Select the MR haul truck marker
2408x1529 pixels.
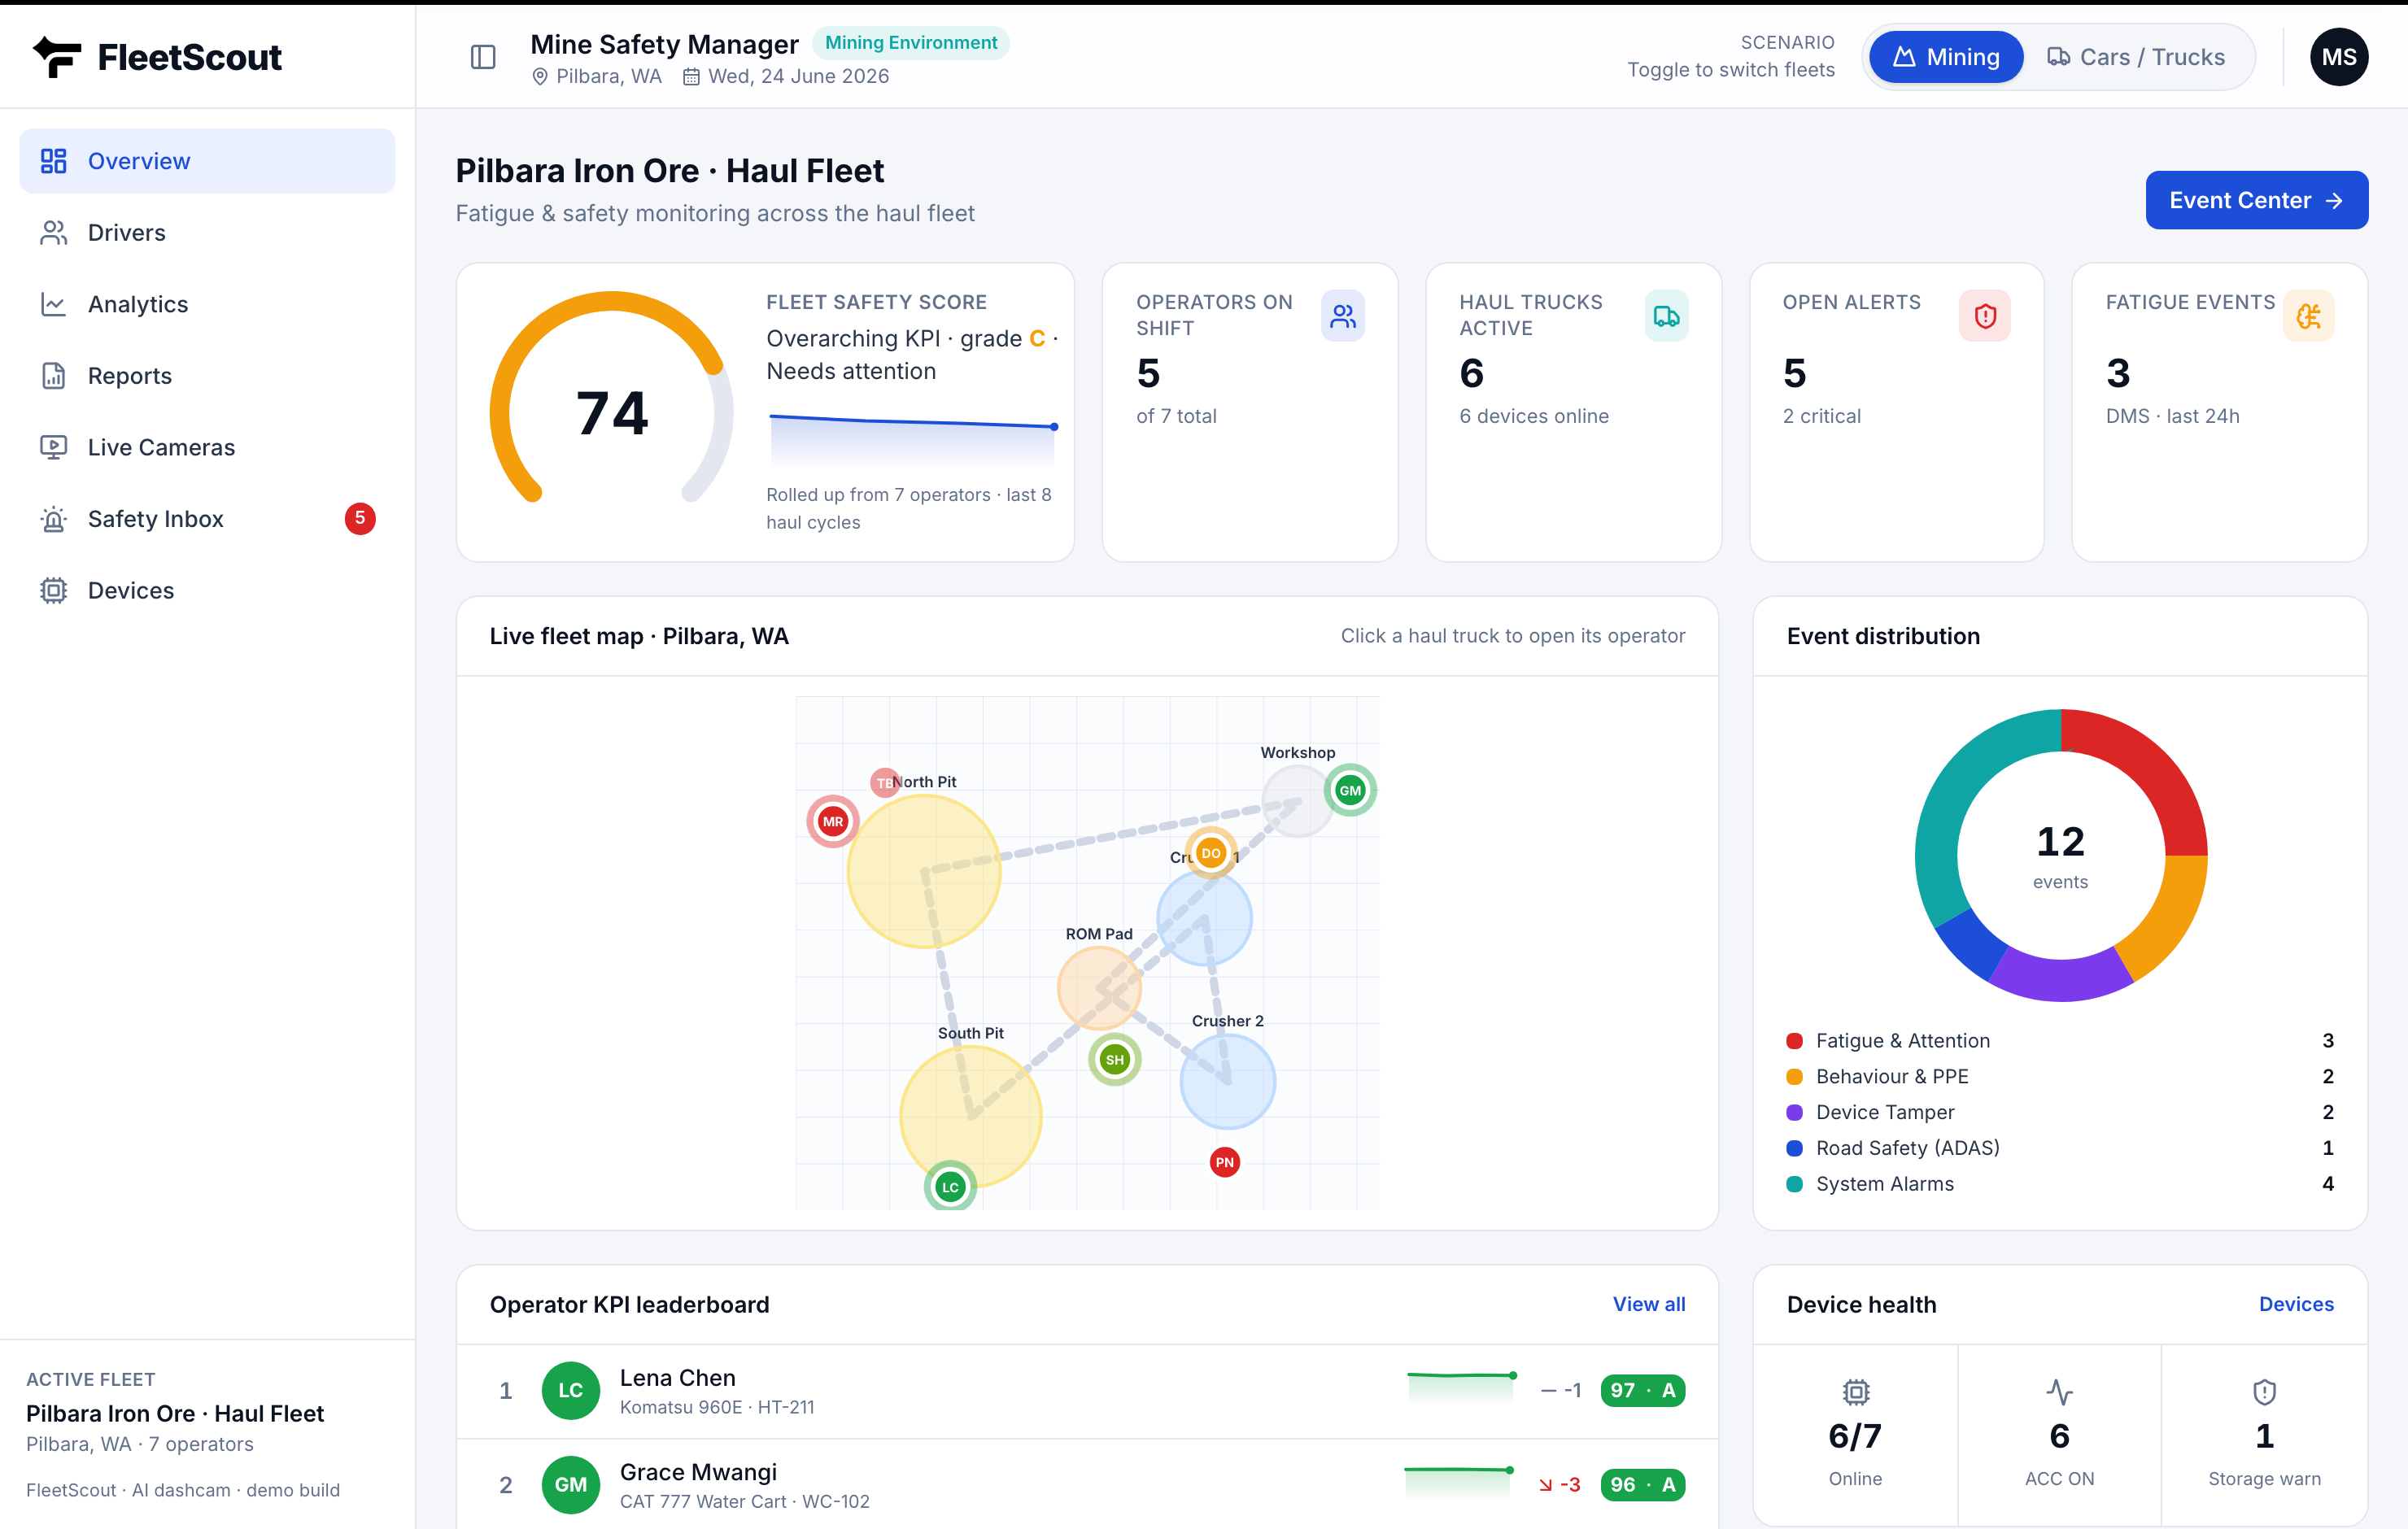click(x=832, y=821)
